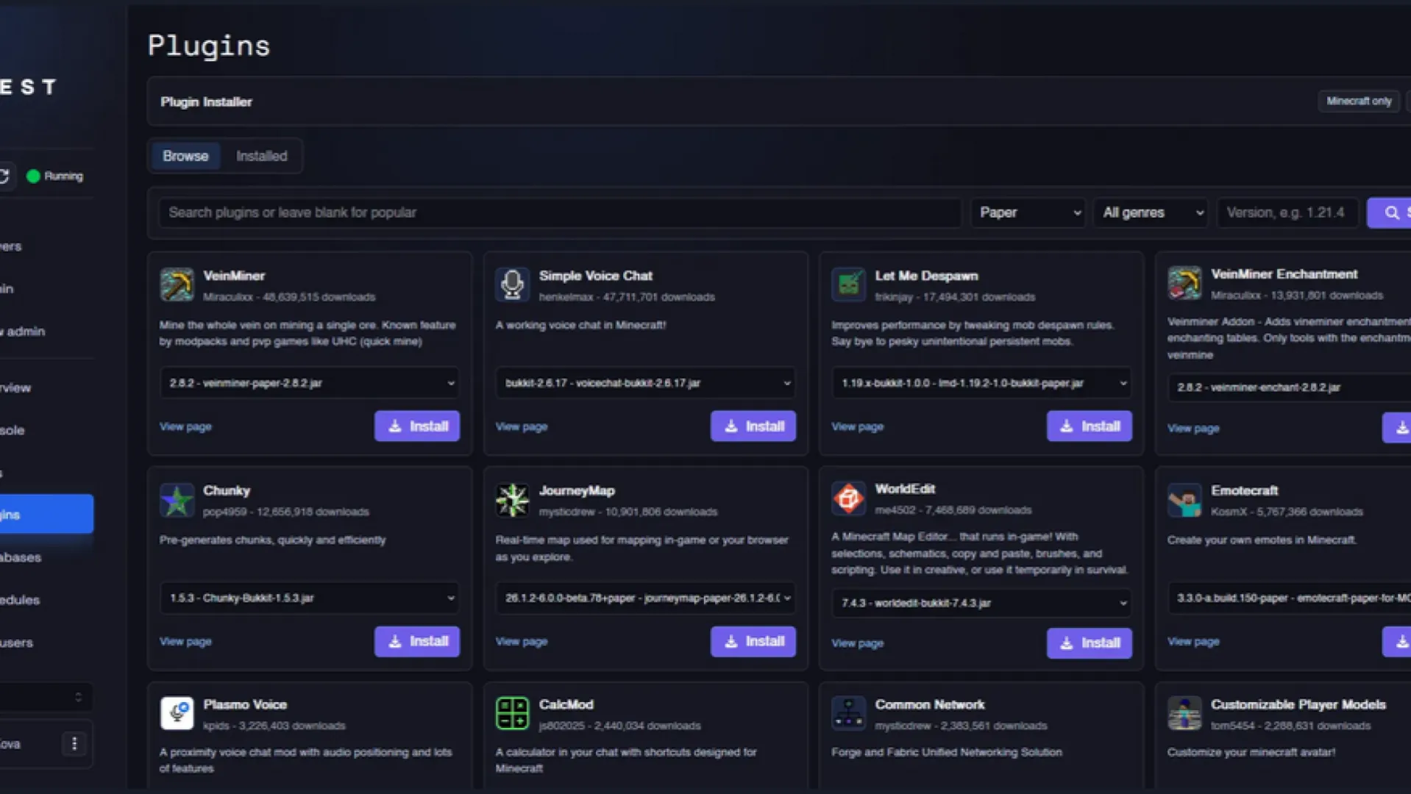The width and height of the screenshot is (1411, 794).
Task: Open View page link for Emotecraft
Action: [1193, 641]
